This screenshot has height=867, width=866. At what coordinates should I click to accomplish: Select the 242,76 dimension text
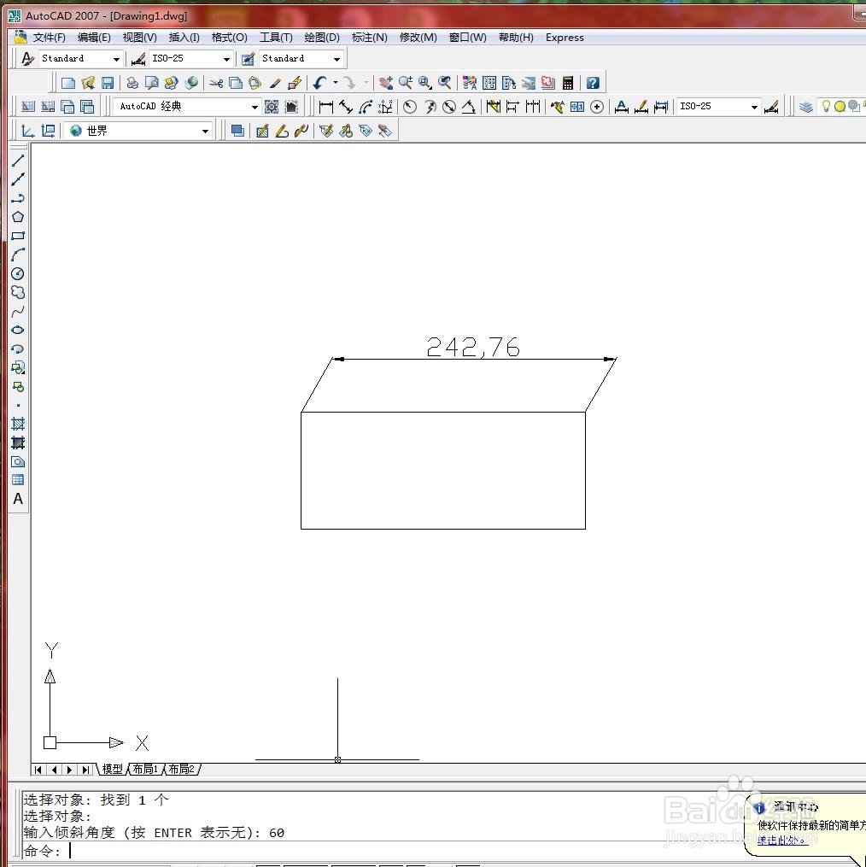[x=473, y=347]
